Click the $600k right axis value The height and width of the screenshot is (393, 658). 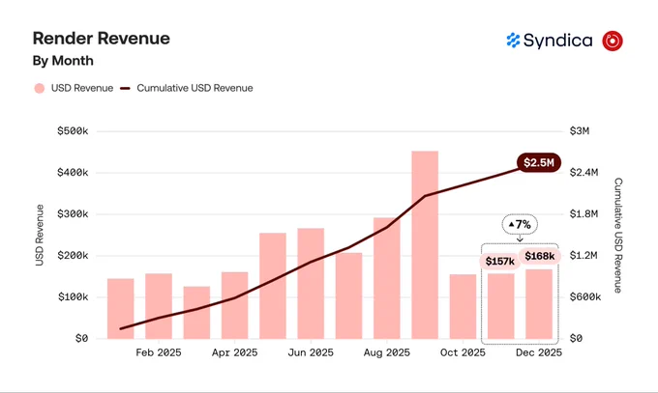tap(585, 297)
